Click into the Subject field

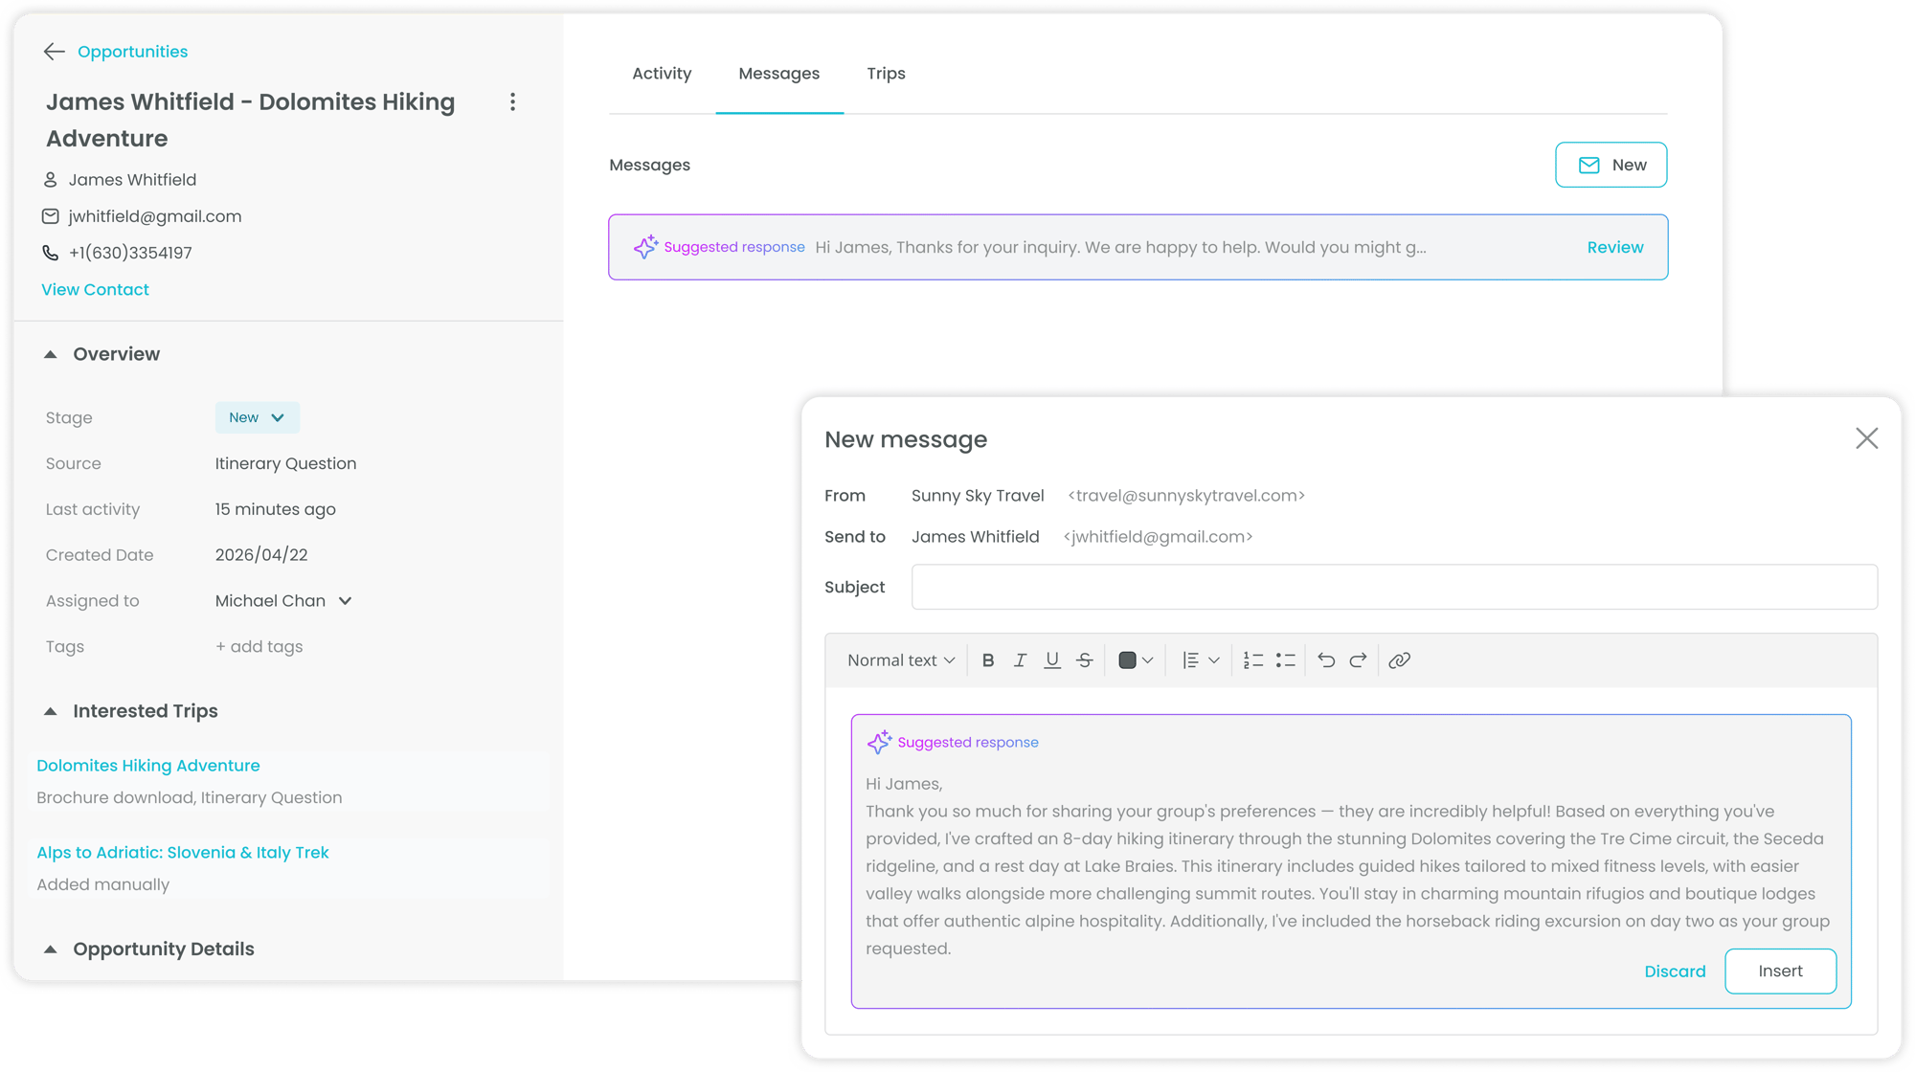tap(1394, 587)
